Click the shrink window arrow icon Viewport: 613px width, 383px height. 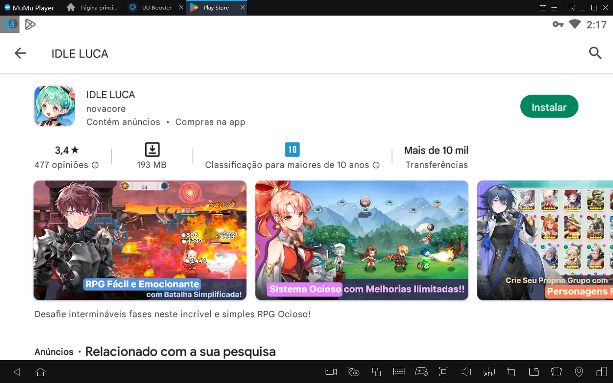(x=571, y=8)
